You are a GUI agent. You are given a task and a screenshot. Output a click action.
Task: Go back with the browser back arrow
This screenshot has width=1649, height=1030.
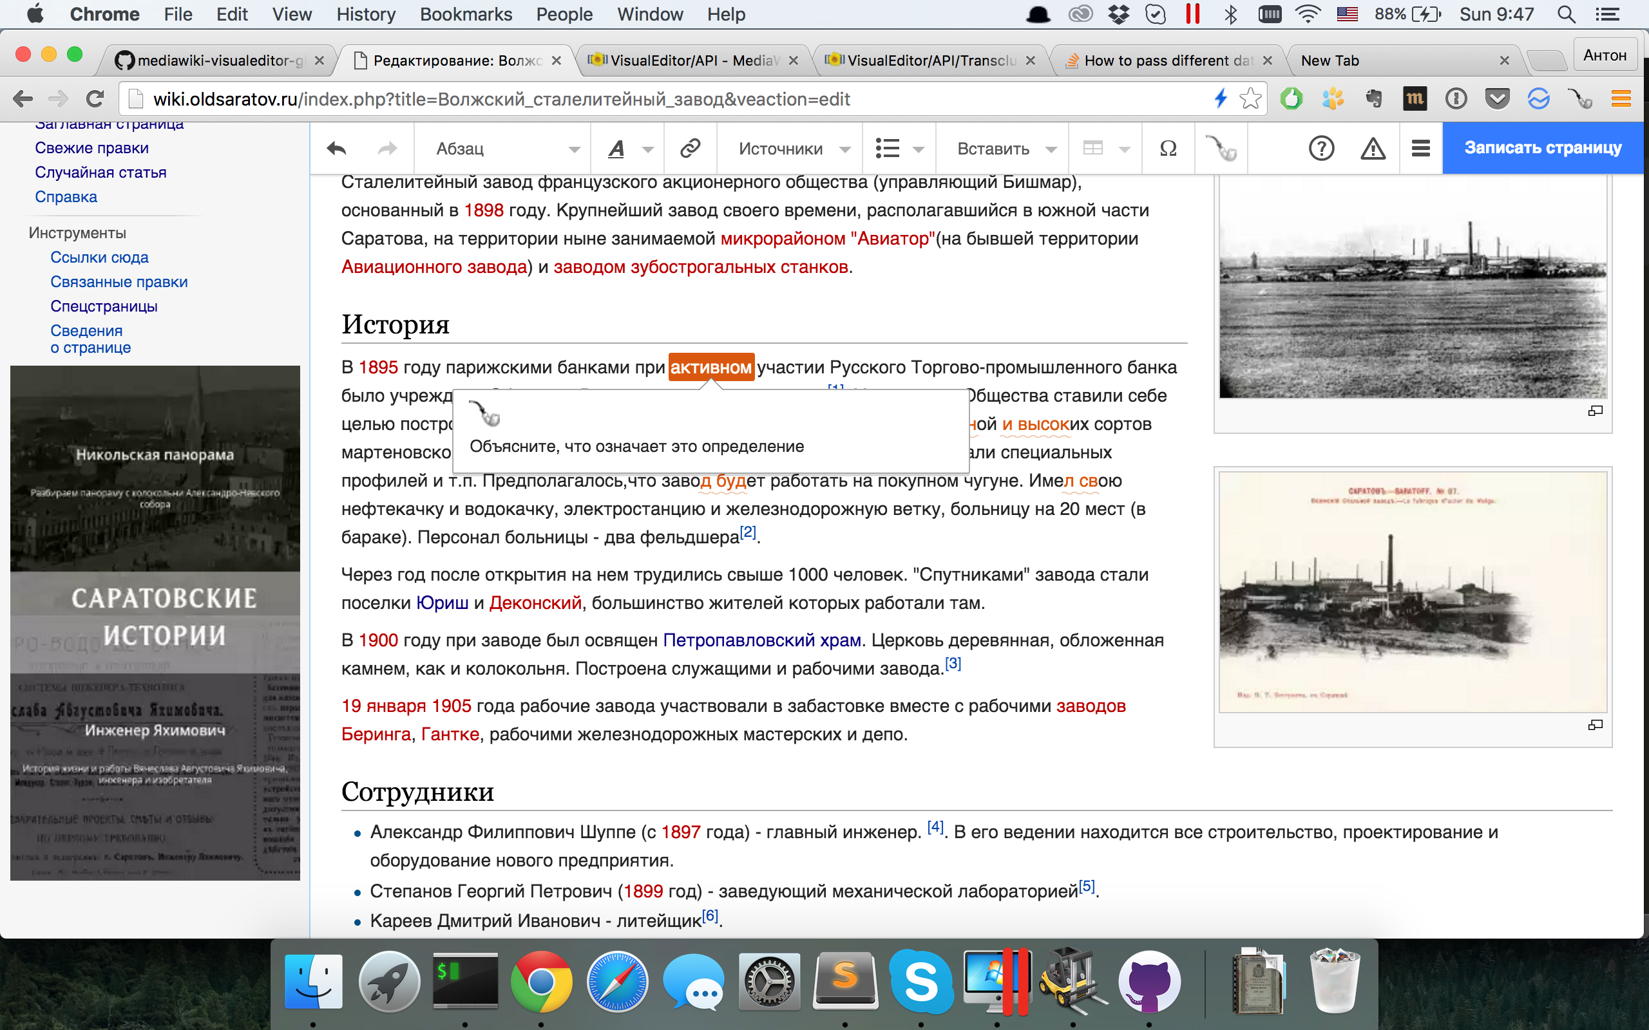pos(23,99)
